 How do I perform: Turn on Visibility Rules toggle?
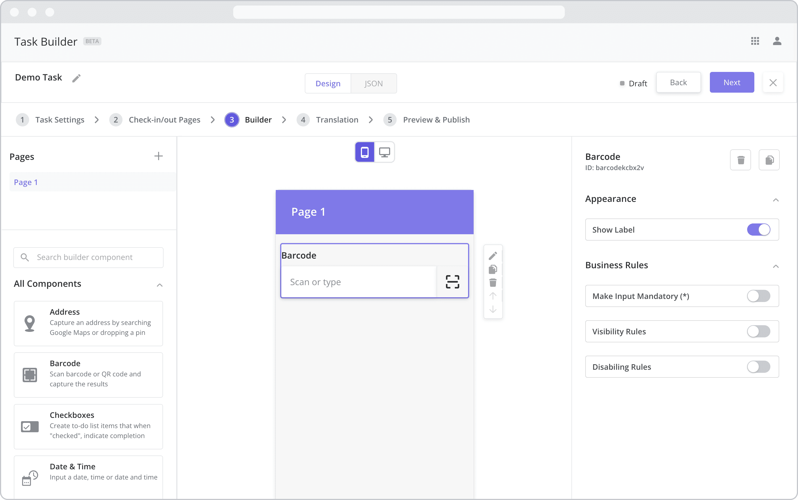pyautogui.click(x=759, y=331)
